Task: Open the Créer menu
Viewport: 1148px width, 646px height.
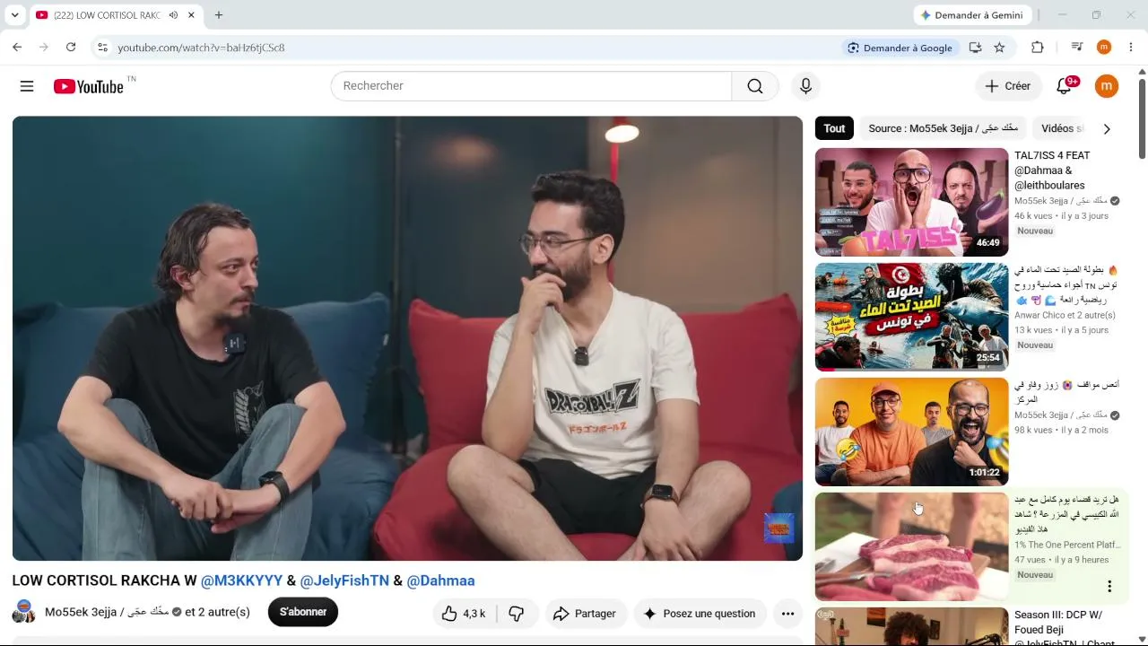Action: pyautogui.click(x=1008, y=86)
